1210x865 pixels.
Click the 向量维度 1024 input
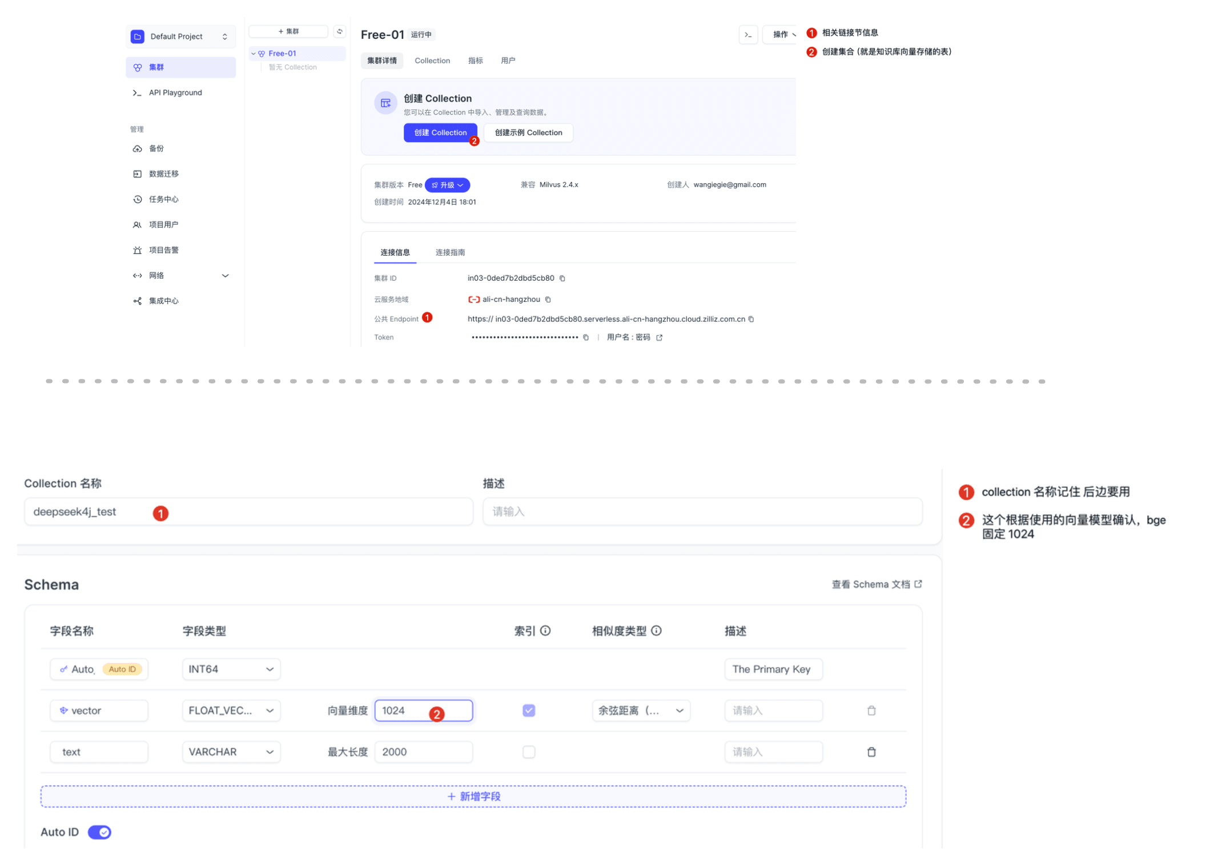point(424,710)
